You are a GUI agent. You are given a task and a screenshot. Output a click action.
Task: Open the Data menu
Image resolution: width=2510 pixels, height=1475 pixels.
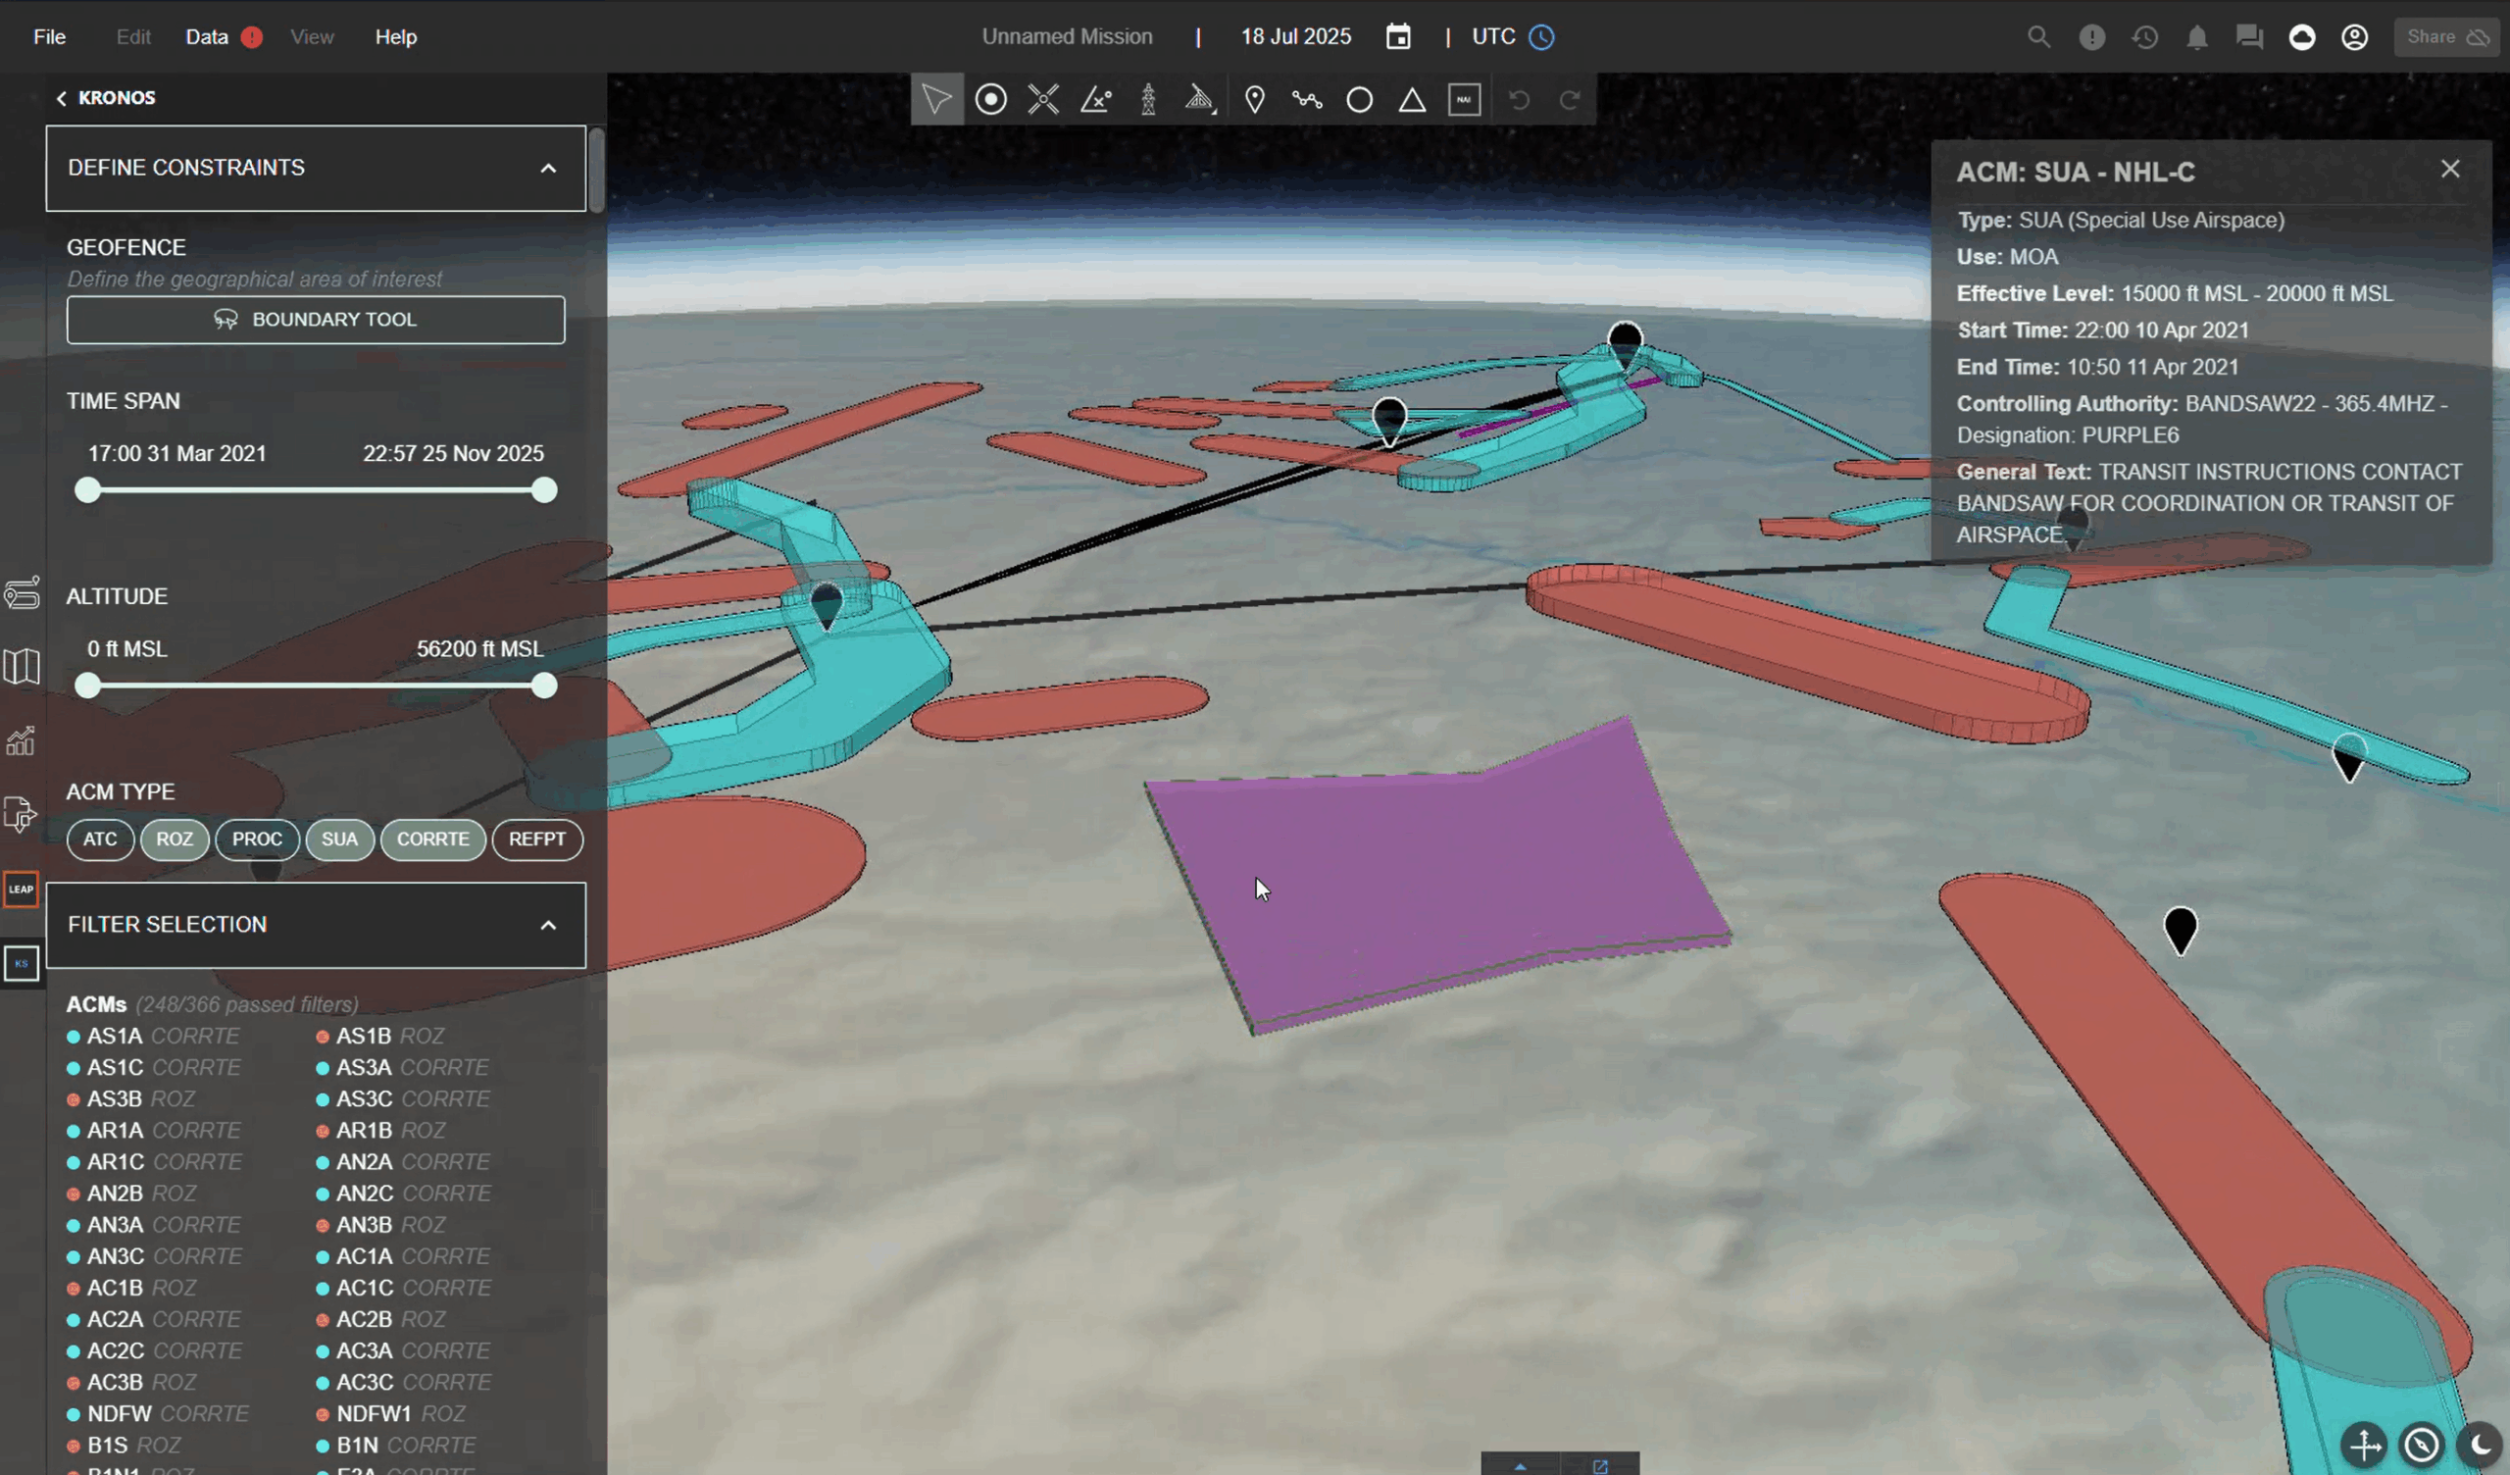coord(207,36)
